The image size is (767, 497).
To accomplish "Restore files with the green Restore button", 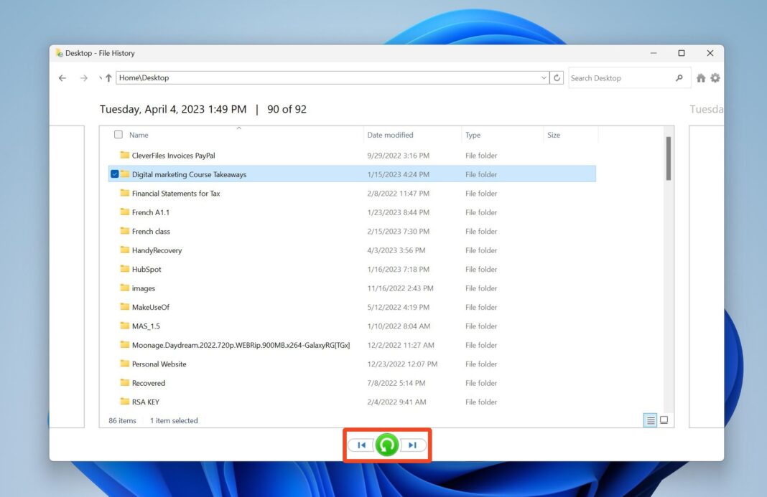I will pos(387,445).
